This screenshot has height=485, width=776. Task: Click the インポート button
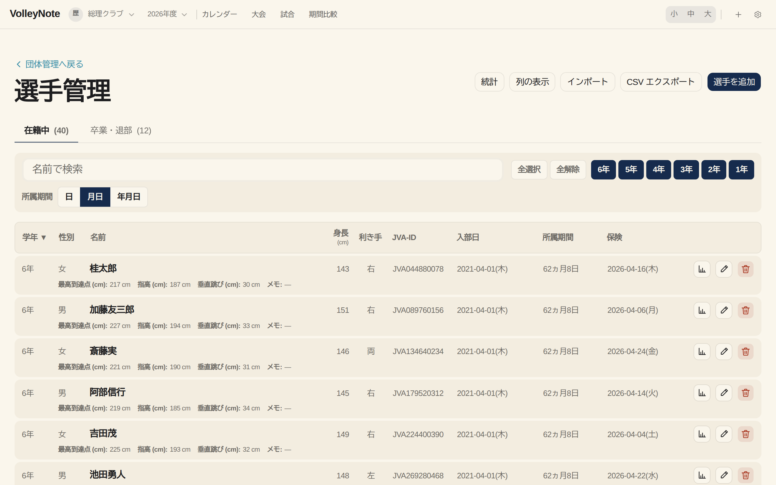[x=587, y=82]
